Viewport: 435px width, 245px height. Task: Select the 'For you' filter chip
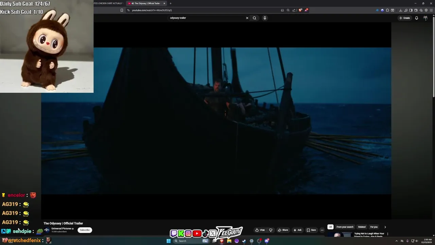(x=374, y=227)
